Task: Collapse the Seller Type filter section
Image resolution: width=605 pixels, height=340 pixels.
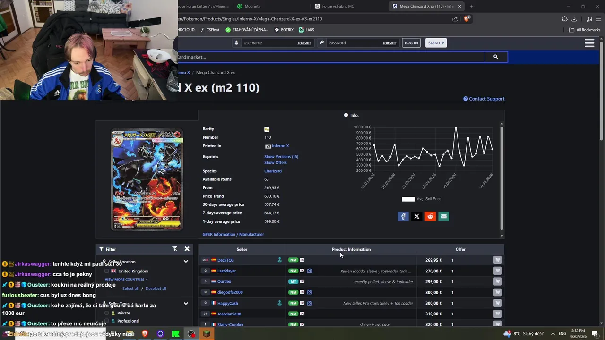Action: click(186, 304)
